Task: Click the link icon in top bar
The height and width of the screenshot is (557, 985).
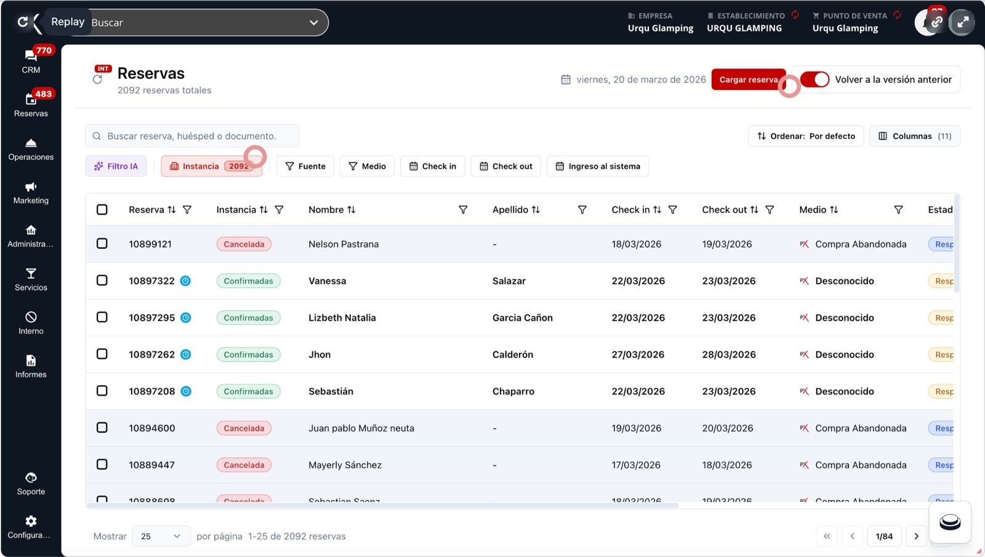Action: 936,23
